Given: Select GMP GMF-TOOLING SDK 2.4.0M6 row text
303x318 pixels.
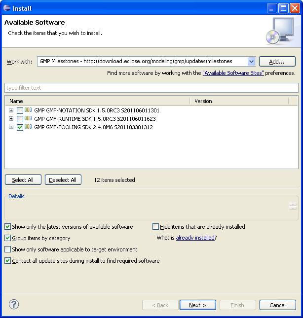Looking at the screenshot, I should [x=93, y=127].
